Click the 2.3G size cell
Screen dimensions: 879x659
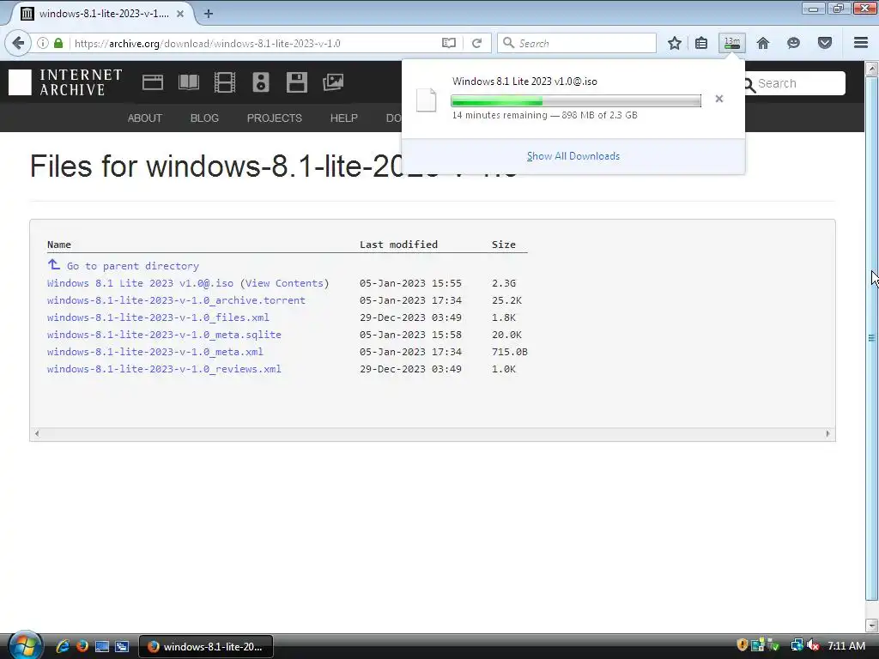(503, 283)
